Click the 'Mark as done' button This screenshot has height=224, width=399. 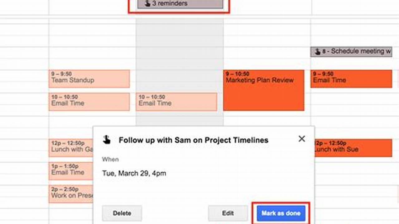(x=280, y=213)
